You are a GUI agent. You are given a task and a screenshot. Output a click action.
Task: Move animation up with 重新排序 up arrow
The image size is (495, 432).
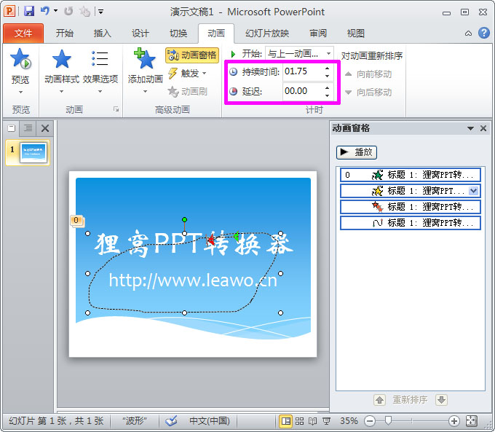pos(379,400)
